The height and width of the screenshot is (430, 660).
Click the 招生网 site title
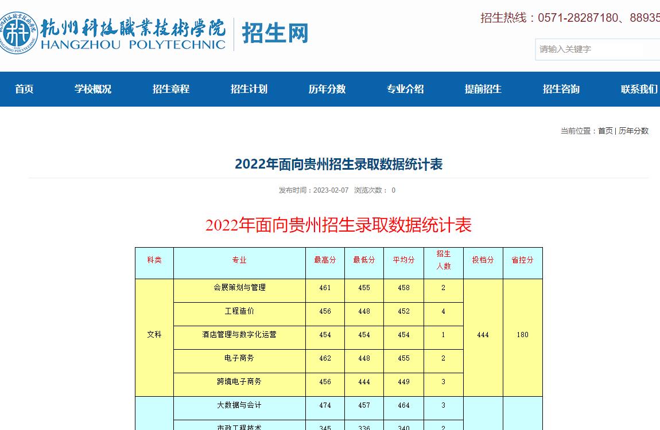275,33
